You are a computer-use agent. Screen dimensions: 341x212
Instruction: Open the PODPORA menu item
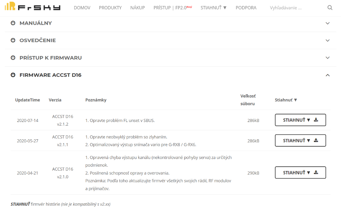(246, 8)
